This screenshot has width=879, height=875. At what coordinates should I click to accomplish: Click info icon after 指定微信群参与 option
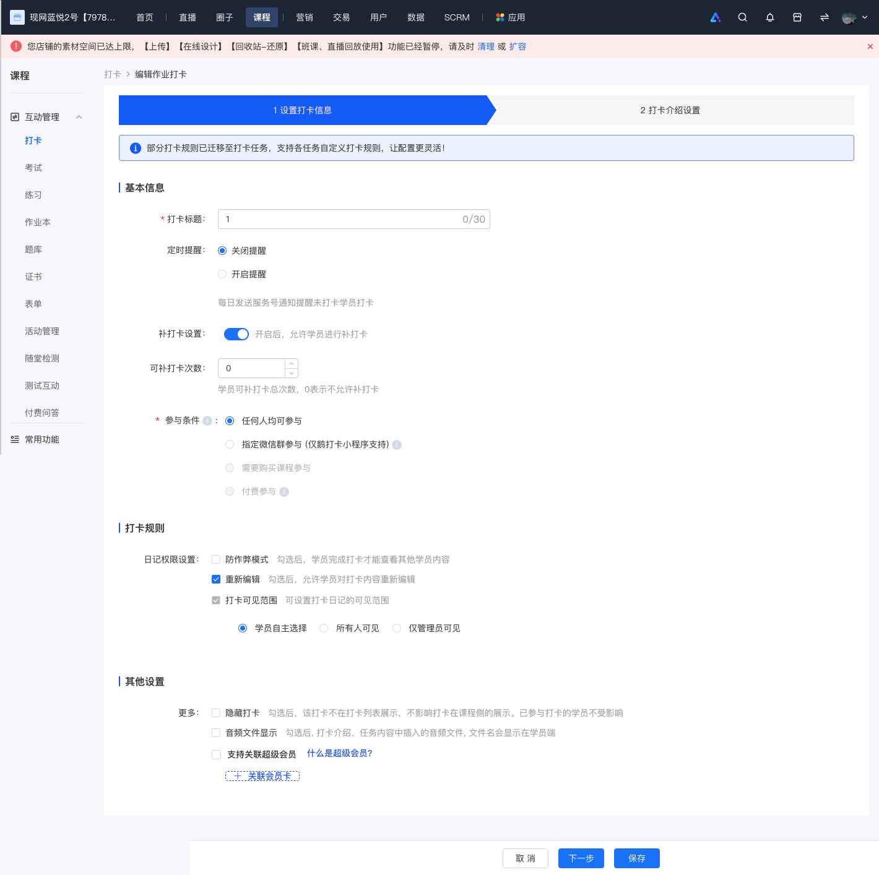tap(397, 445)
